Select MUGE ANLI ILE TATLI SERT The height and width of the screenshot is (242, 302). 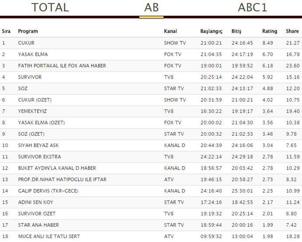(49, 236)
